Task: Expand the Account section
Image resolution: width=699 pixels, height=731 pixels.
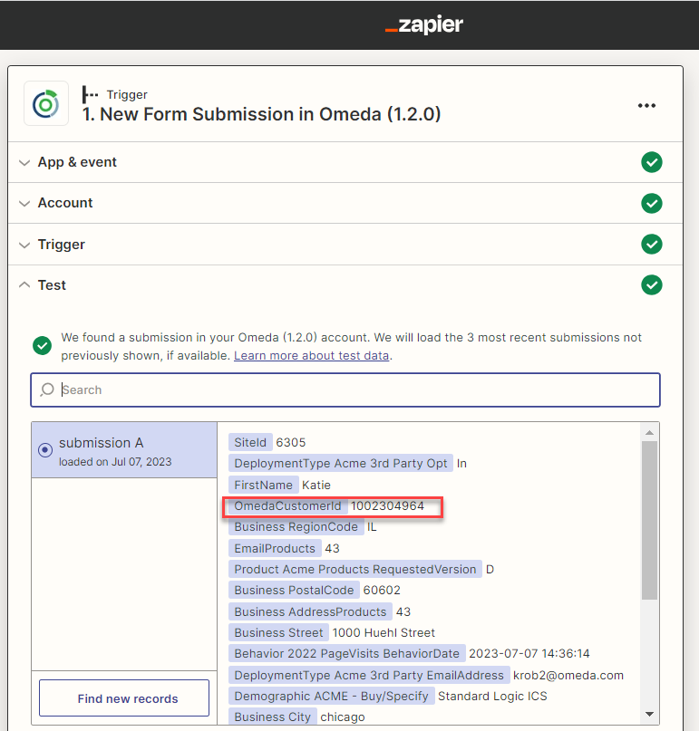Action: 24,203
